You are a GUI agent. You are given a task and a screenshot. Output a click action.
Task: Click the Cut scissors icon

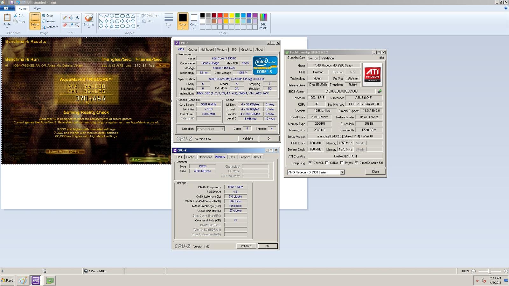pyautogui.click(x=16, y=15)
